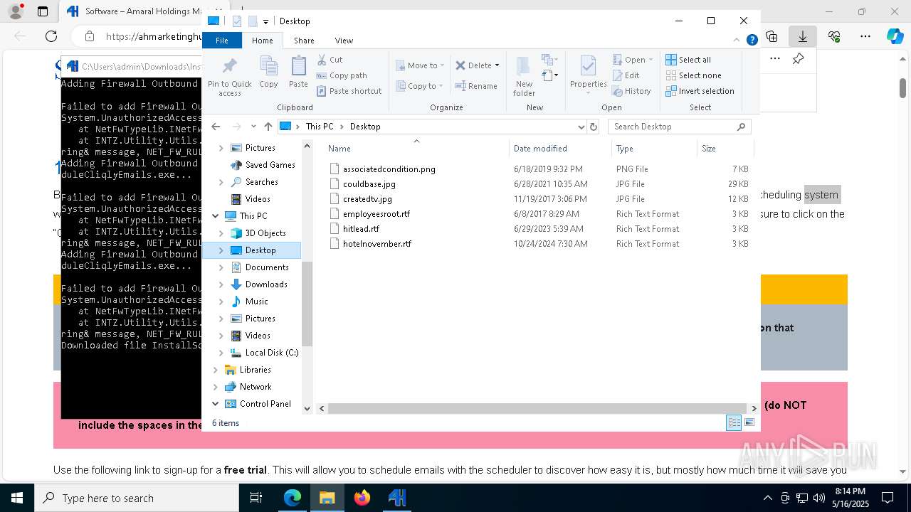
Task: Click the taskbar search box
Action: click(x=137, y=498)
